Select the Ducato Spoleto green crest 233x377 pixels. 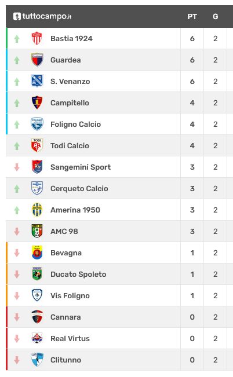37,274
